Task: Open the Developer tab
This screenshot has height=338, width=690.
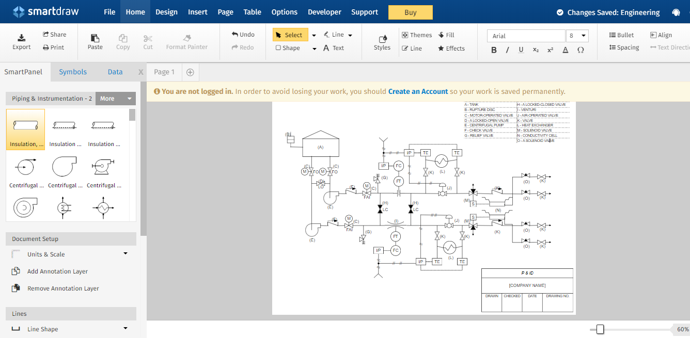Action: (x=324, y=12)
